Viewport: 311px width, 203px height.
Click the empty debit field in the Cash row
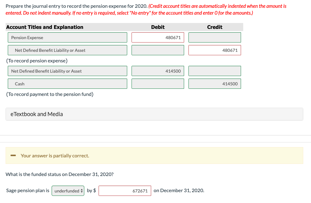(x=158, y=83)
